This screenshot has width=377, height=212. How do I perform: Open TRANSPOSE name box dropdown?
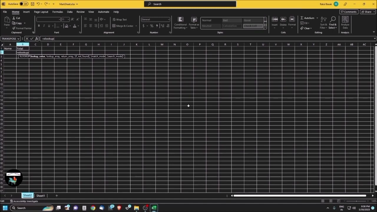pos(18,39)
